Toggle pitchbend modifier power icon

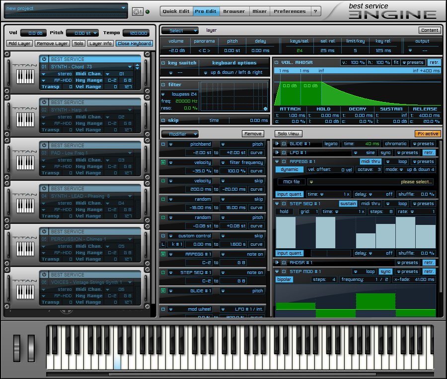(x=163, y=144)
